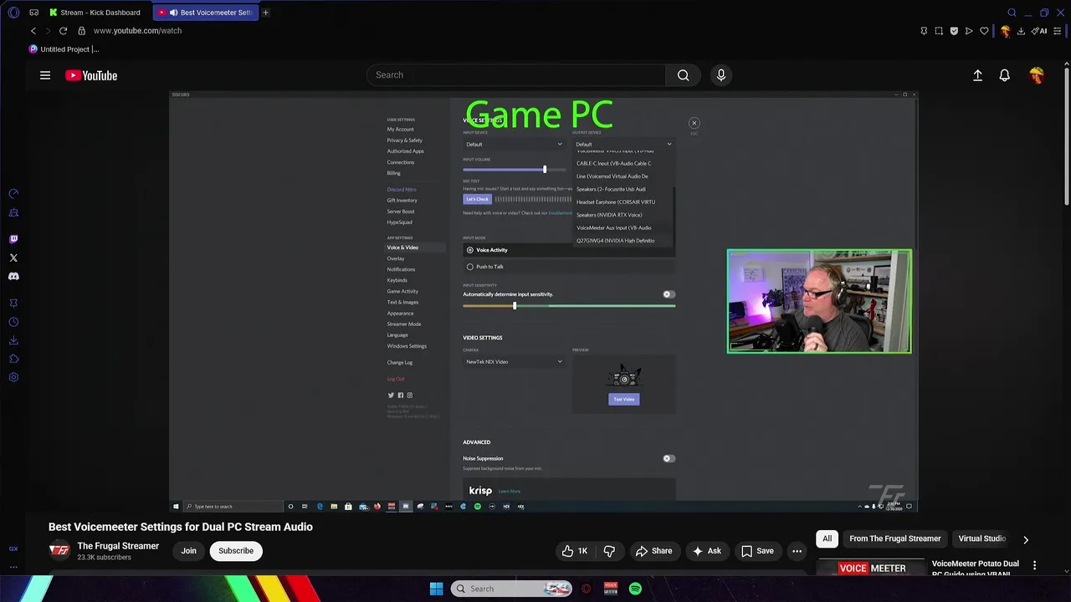Join The Frugal Streamer channel membership
This screenshot has height=602, width=1071.
coord(189,551)
